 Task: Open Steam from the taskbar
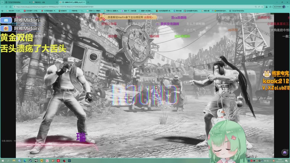[30, 161]
